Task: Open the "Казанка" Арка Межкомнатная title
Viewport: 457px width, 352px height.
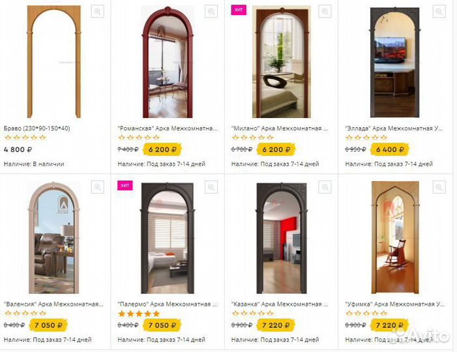Action: tap(280, 304)
